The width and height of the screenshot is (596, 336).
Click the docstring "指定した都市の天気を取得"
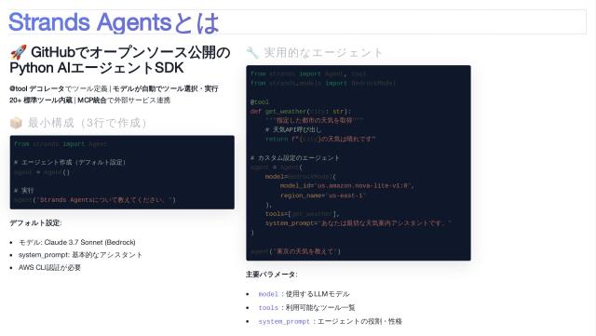(315, 120)
